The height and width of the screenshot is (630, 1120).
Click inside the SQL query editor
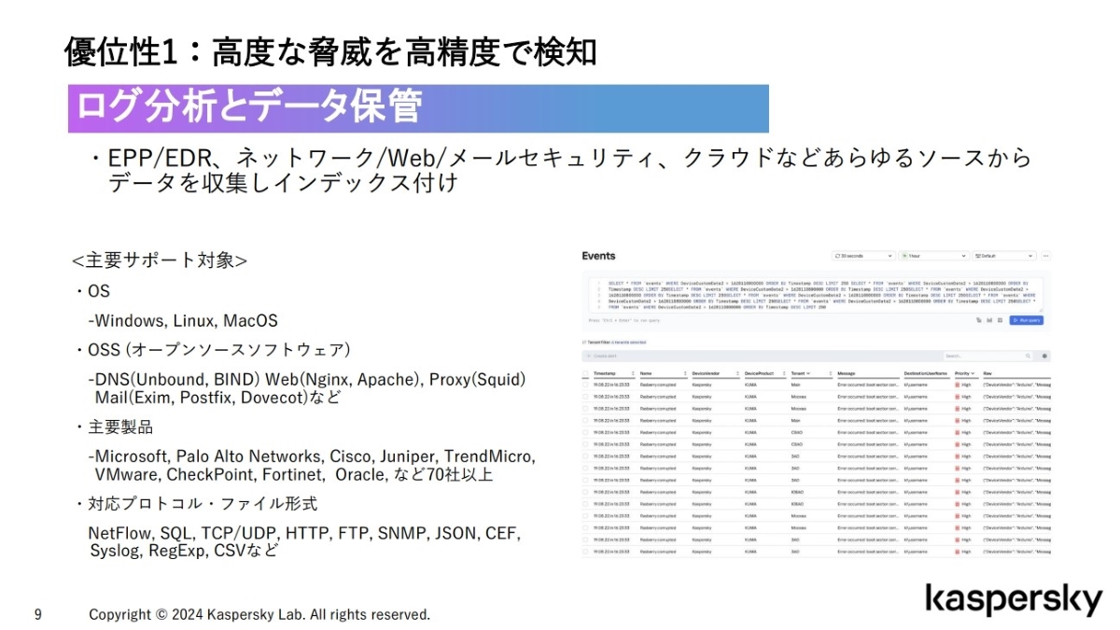point(817,295)
